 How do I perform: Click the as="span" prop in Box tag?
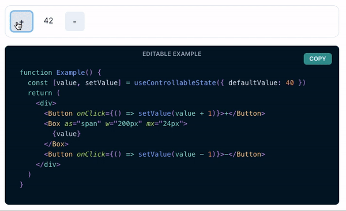[x=82, y=123]
